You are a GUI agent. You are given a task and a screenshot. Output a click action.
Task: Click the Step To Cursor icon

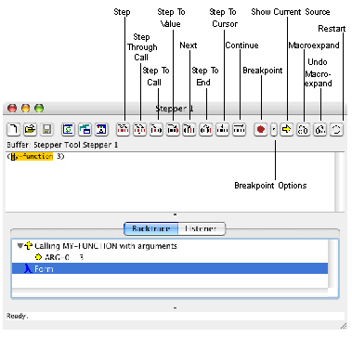[223, 129]
